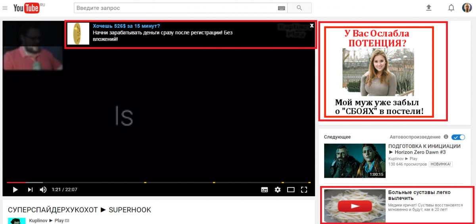
Task: Open player settings gear
Action: (x=278, y=190)
